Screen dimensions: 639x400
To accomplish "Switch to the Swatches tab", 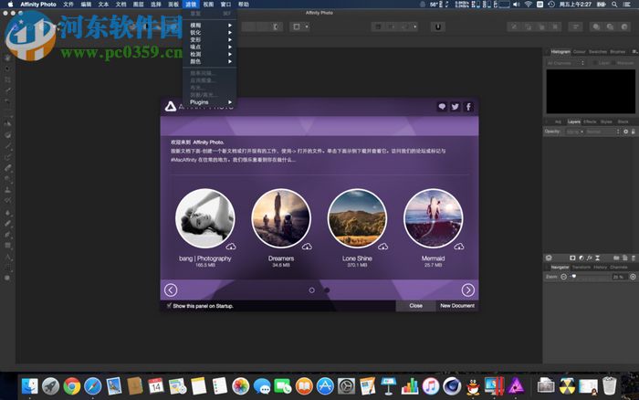I will coord(598,52).
